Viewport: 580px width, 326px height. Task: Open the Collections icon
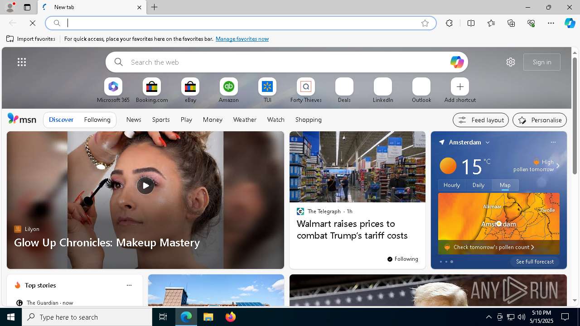[x=511, y=23]
